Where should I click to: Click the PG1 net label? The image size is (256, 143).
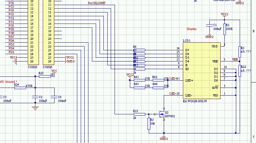(11, 29)
